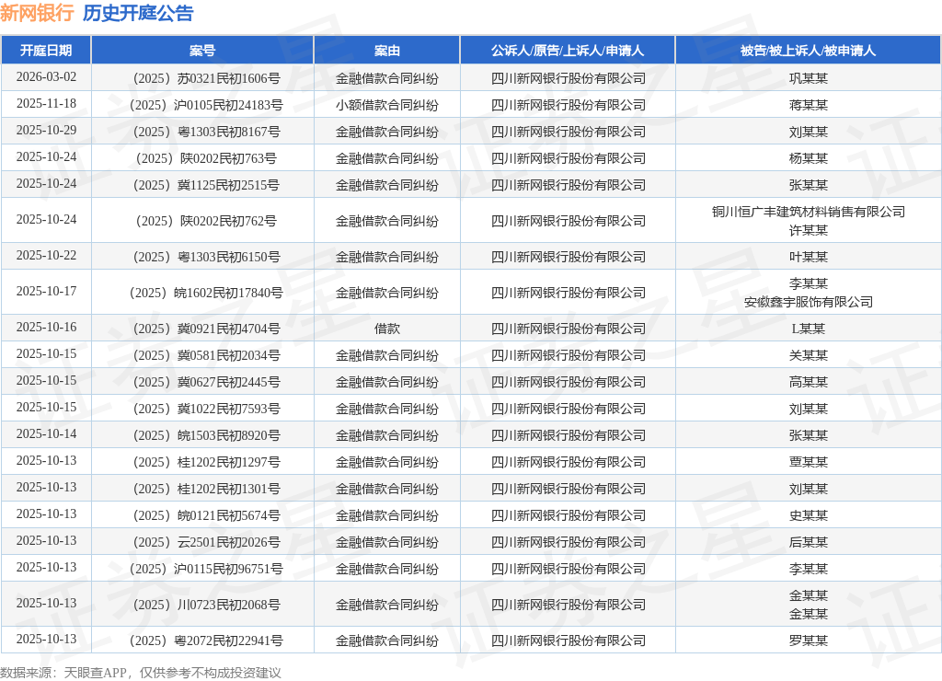The height and width of the screenshot is (681, 942).
Task: Select the date 2025-10-22
Action: [46, 256]
